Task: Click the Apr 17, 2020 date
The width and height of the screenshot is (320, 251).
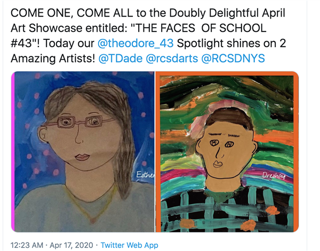Action: (71, 245)
